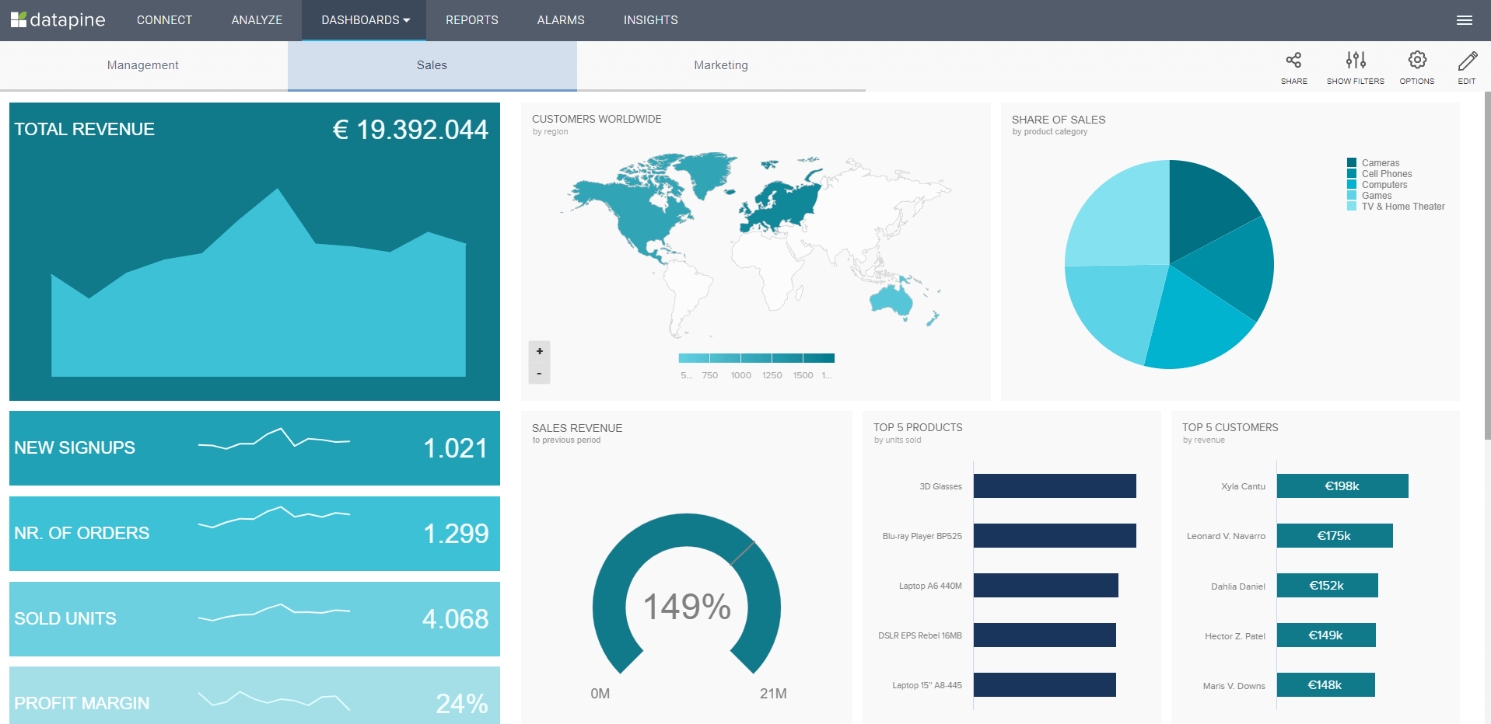Open the Share options
The image size is (1491, 724).
1293,66
